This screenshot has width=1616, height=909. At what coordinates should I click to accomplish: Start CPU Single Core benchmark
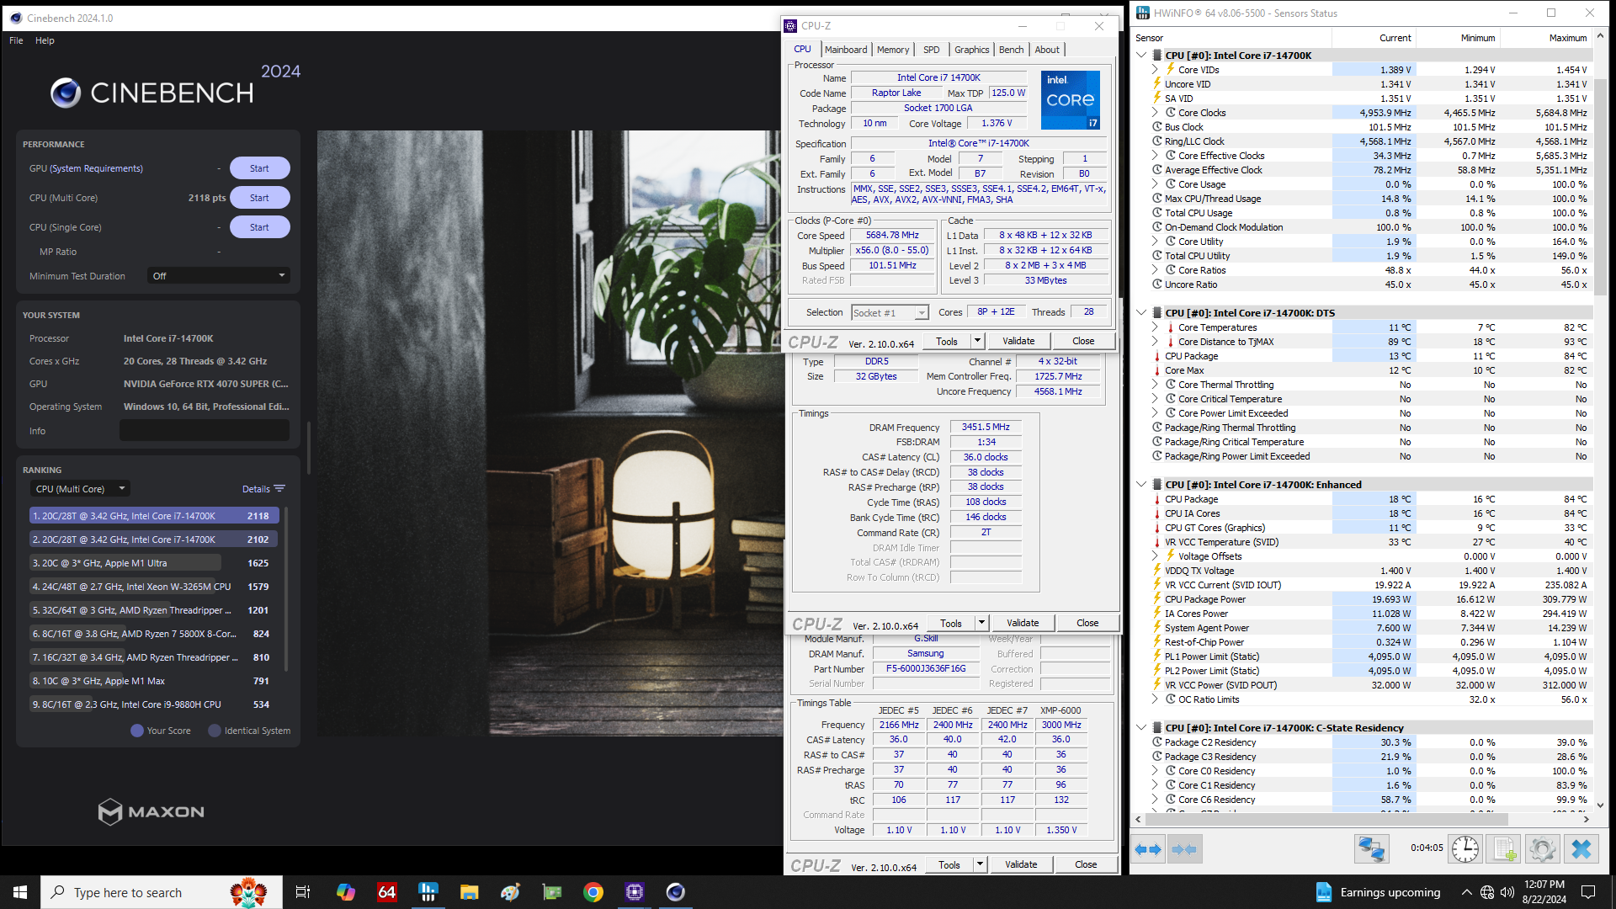[259, 227]
